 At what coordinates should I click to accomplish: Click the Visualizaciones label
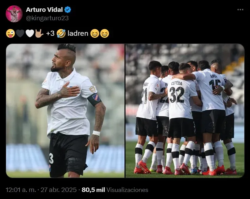point(128,190)
